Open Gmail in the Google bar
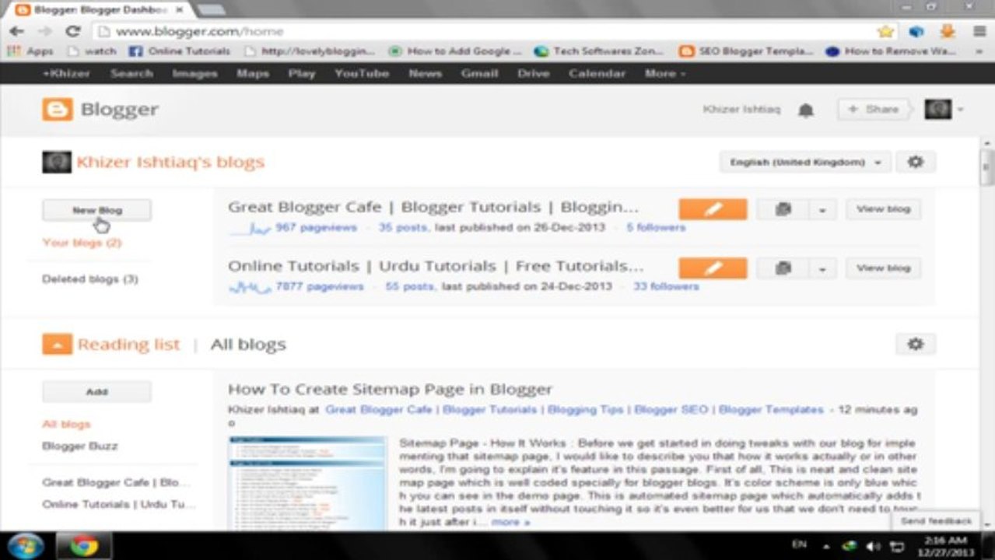Screen dimensions: 995x560 click(479, 73)
